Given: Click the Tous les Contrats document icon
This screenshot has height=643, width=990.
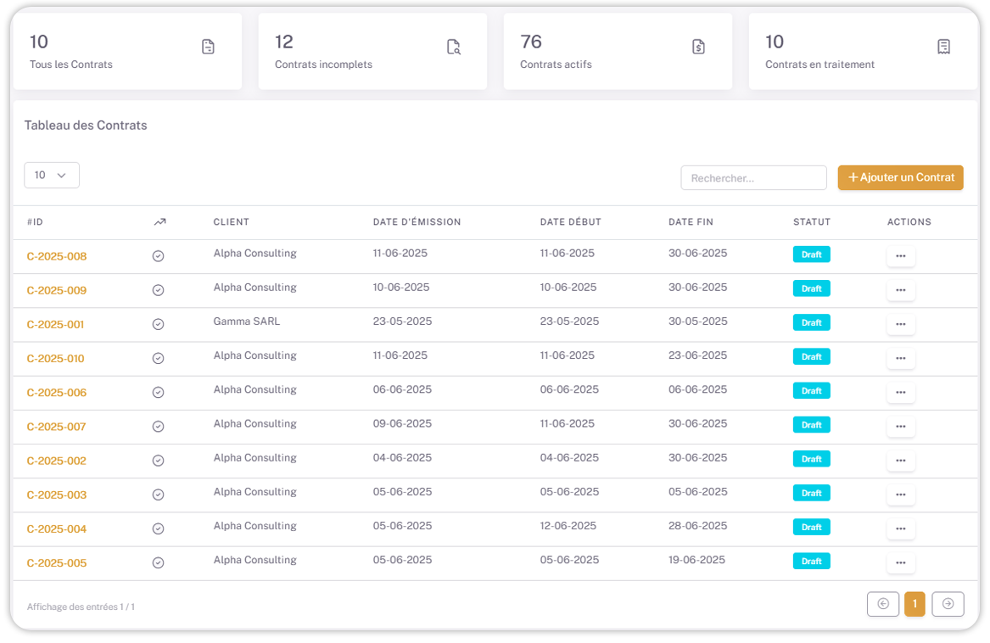Looking at the screenshot, I should (x=208, y=47).
